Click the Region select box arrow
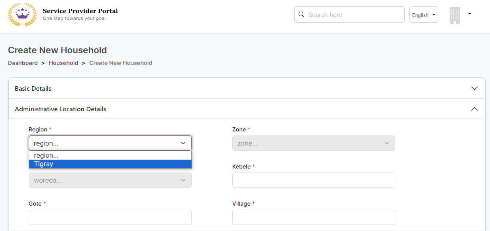This screenshot has height=231, width=490. 183,143
